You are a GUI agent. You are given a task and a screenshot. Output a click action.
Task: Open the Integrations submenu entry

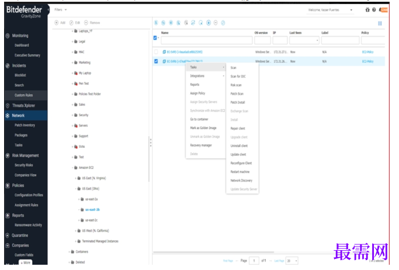click(x=206, y=76)
